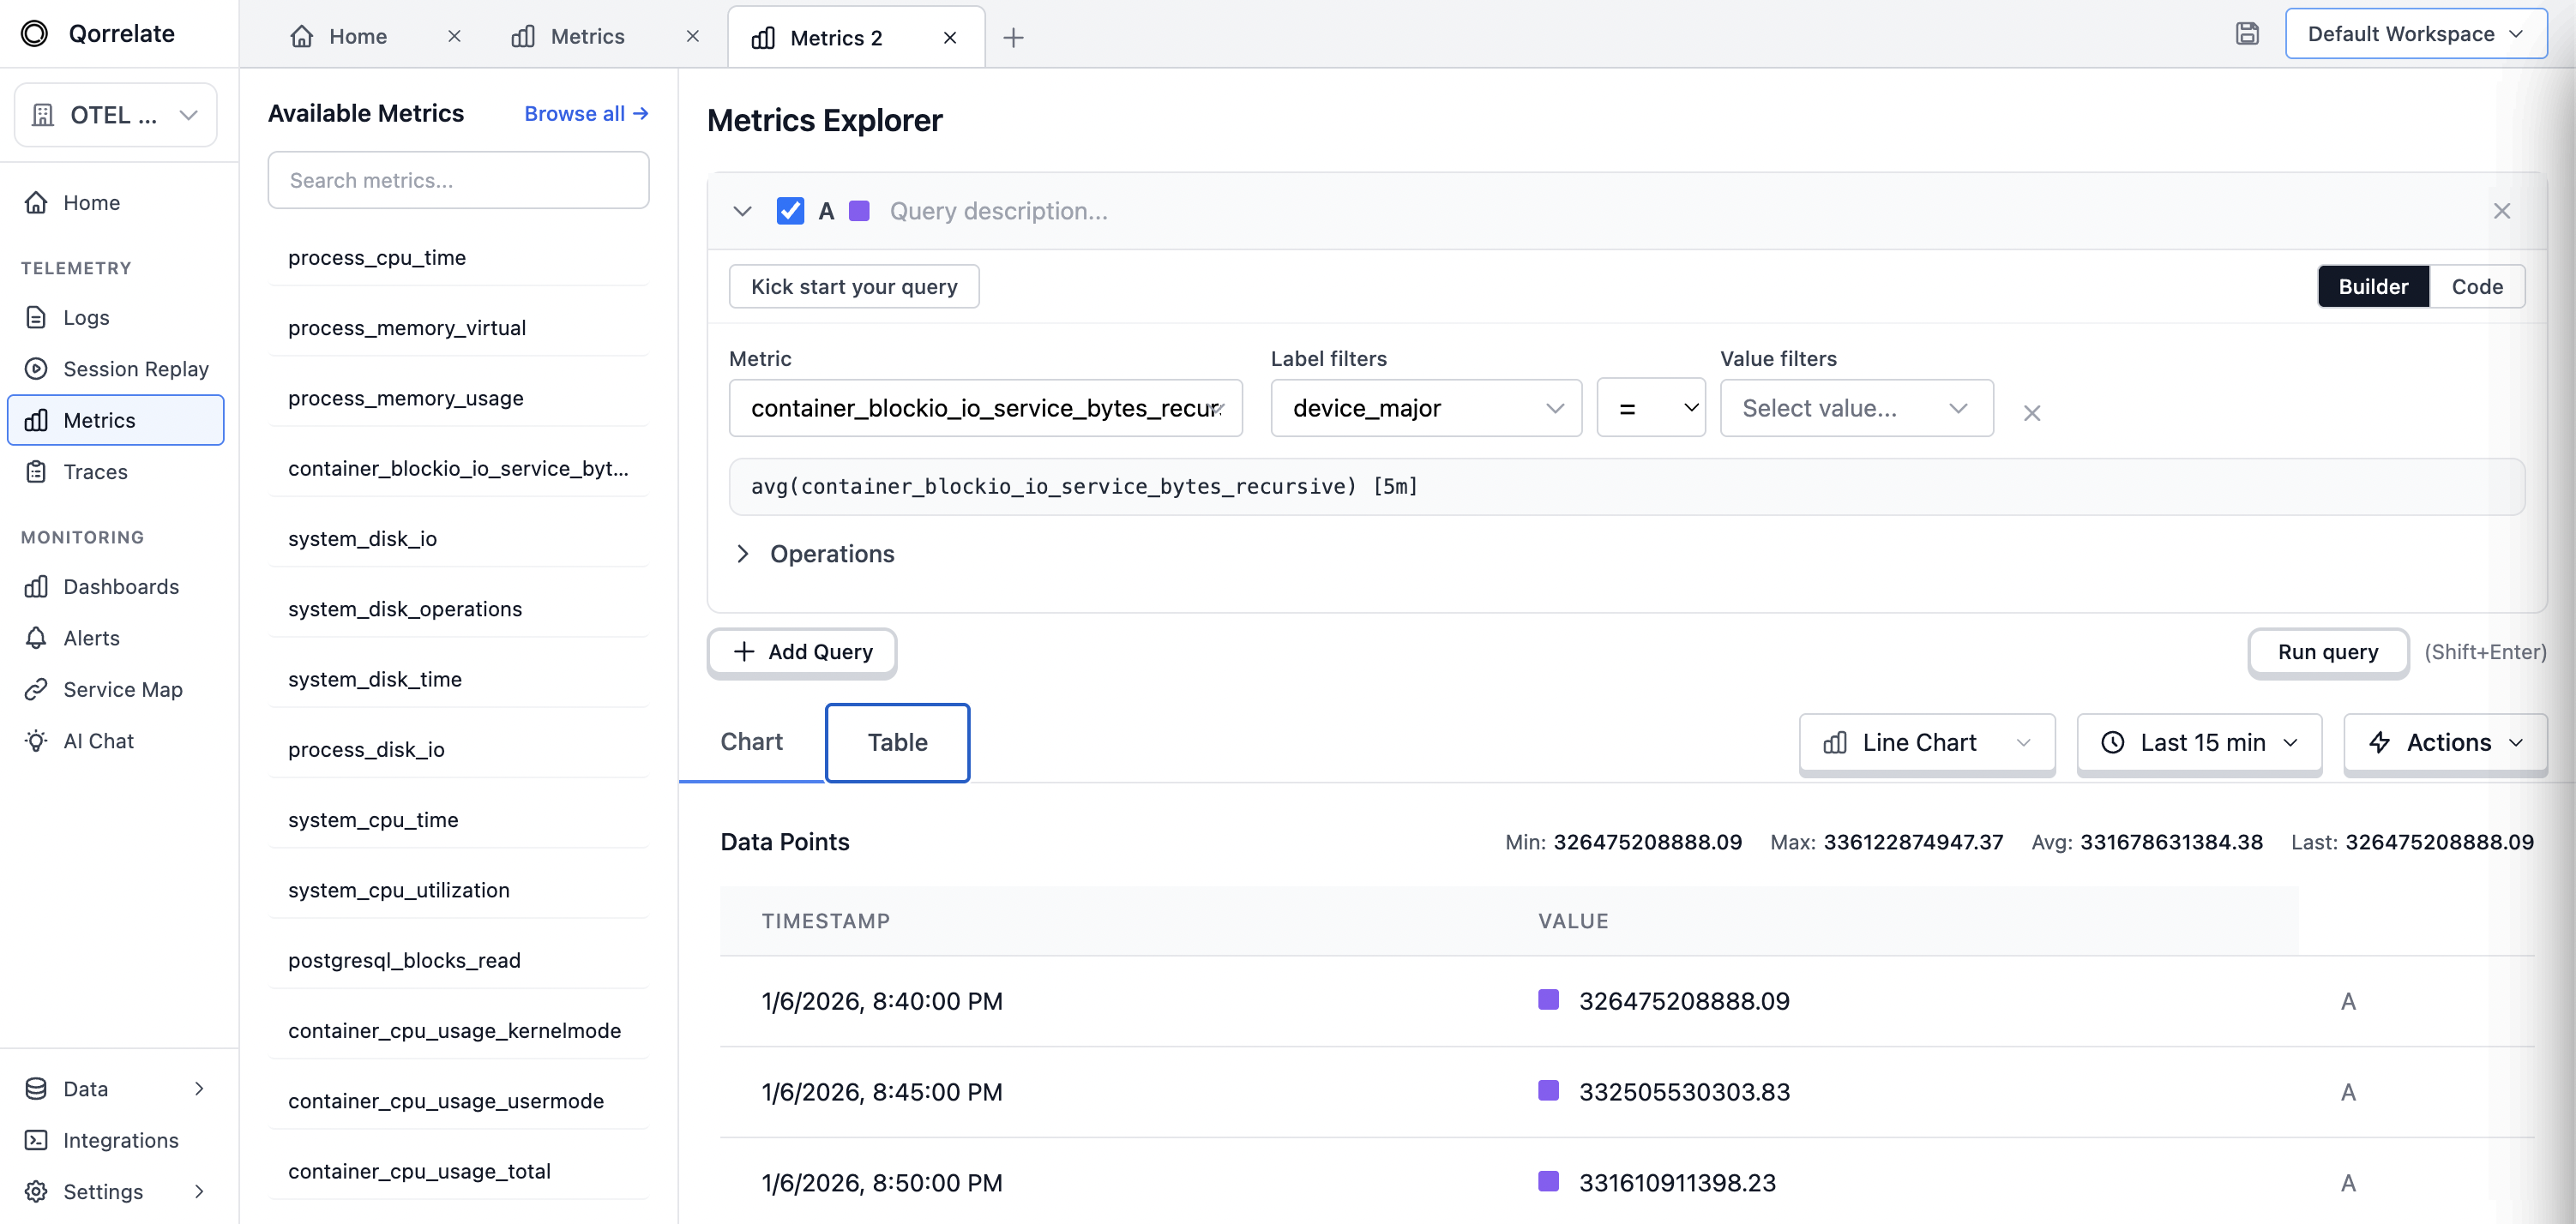Go to Dashboards in the monitoring section
The image size is (2576, 1224).
point(121,586)
